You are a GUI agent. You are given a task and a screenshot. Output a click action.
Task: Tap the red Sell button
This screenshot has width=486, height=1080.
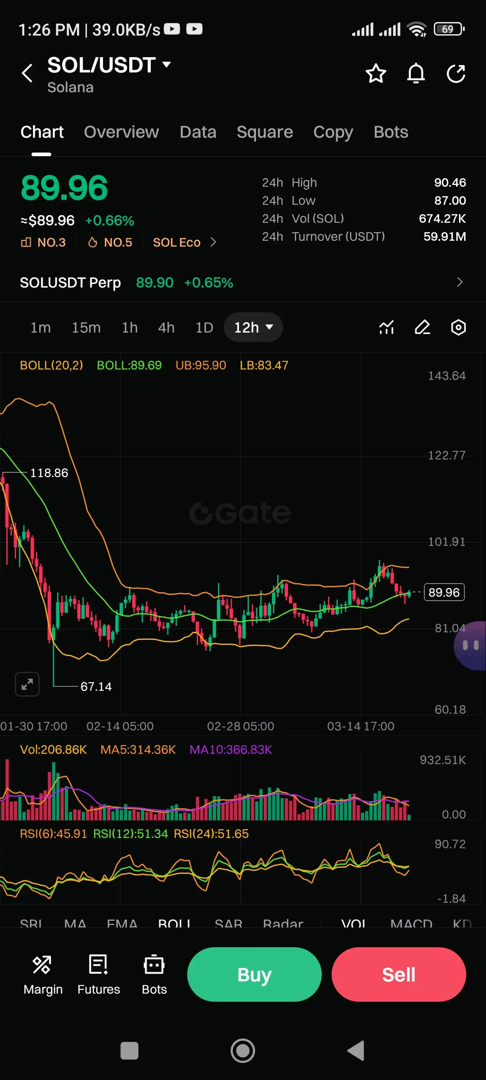[399, 974]
